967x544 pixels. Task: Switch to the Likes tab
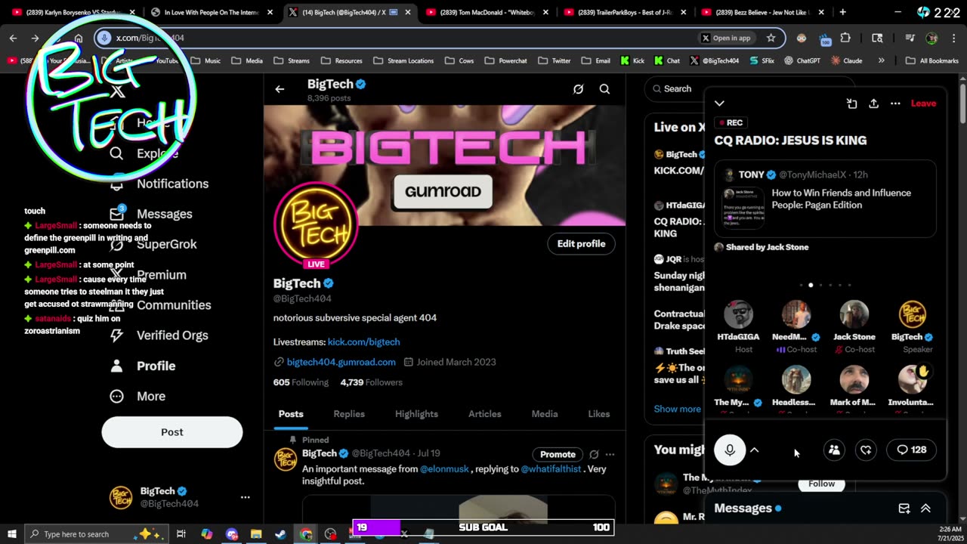click(x=599, y=414)
